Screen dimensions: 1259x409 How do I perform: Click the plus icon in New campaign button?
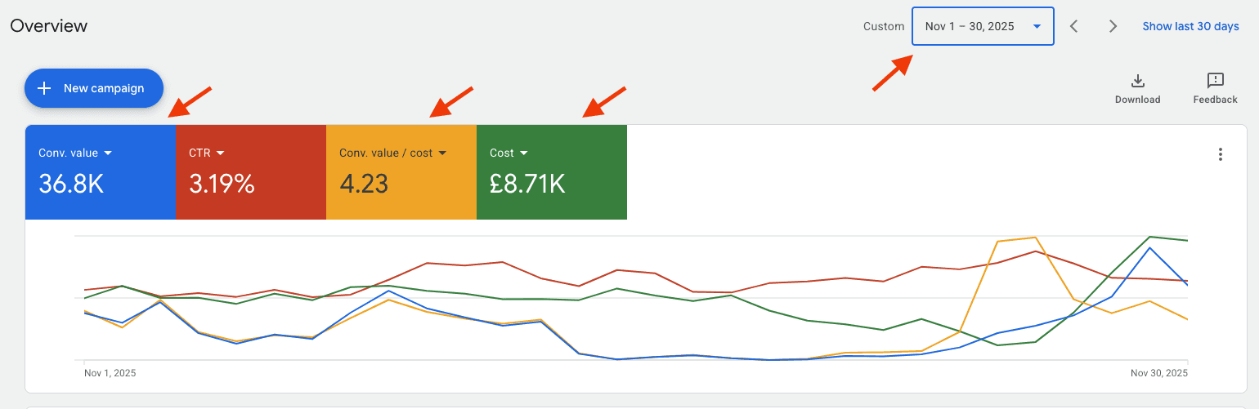[45, 88]
